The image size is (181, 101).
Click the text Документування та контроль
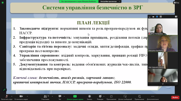pos(45,64)
